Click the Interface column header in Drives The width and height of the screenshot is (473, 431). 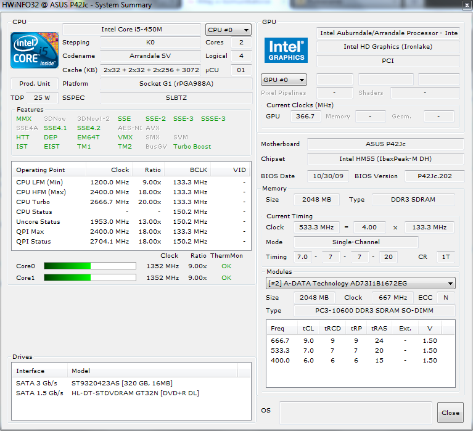click(x=39, y=371)
